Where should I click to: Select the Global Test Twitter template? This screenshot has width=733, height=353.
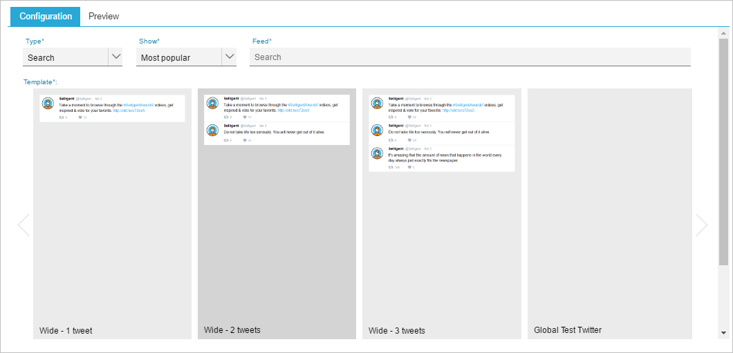[609, 214]
